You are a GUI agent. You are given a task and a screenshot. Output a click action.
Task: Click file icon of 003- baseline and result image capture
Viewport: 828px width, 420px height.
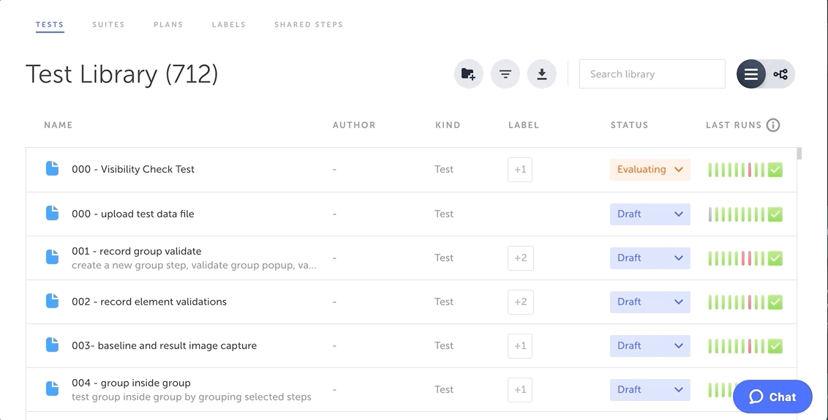point(53,345)
